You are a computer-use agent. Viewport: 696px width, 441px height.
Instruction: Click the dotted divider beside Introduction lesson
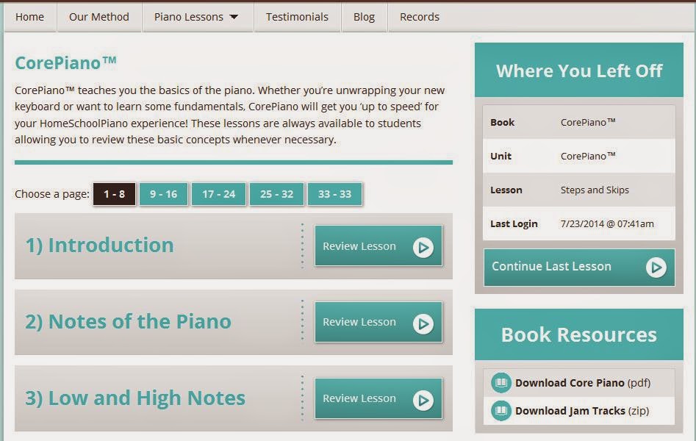(302, 245)
